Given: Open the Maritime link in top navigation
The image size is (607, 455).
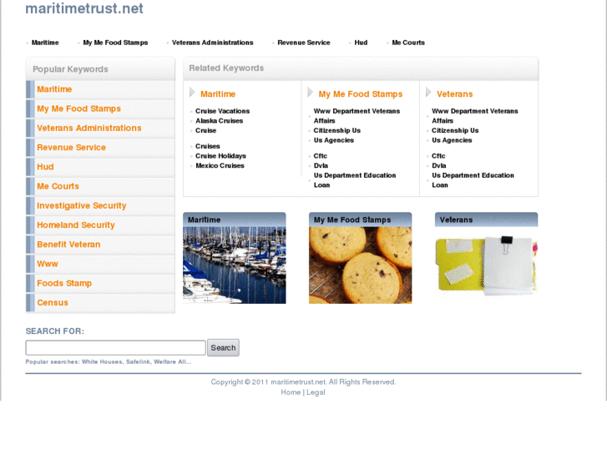Looking at the screenshot, I should [x=45, y=43].
